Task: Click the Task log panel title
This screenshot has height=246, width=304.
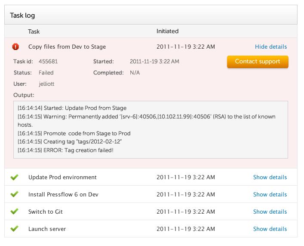Action: (22, 16)
